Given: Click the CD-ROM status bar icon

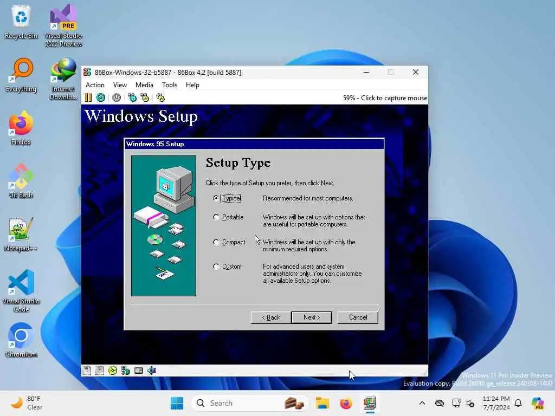Looking at the screenshot, I should click(113, 370).
